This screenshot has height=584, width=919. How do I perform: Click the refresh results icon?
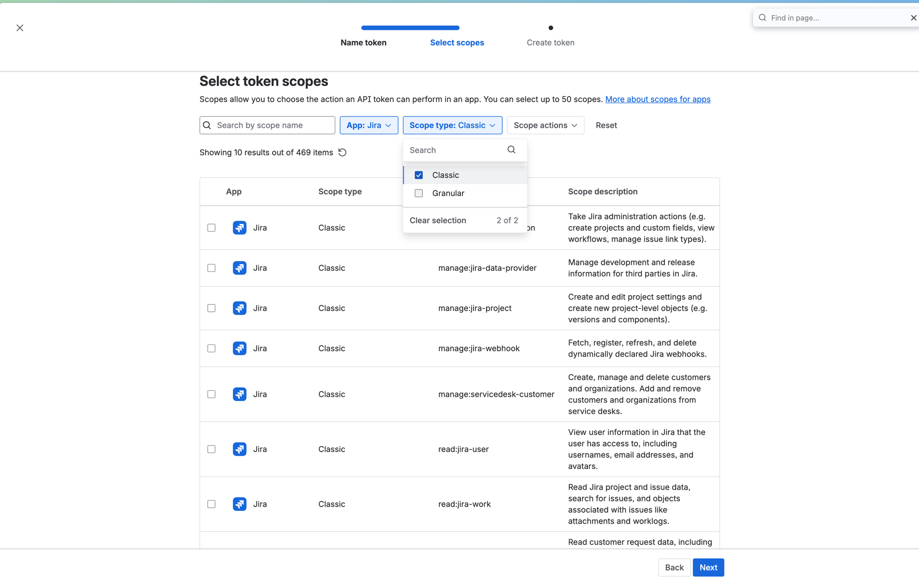[342, 152]
